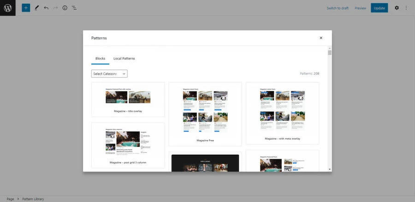Open the block inserter plus button
The image size is (415, 202).
point(26,8)
